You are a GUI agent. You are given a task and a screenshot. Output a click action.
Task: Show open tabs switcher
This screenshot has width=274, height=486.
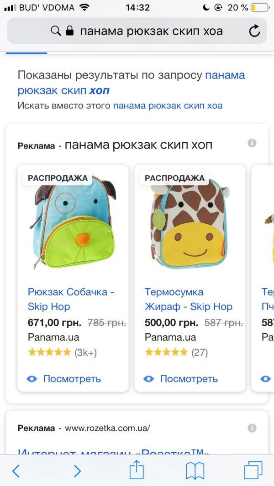point(253,470)
